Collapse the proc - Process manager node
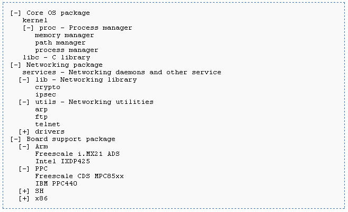This screenshot has height=212, width=348. tap(29, 28)
